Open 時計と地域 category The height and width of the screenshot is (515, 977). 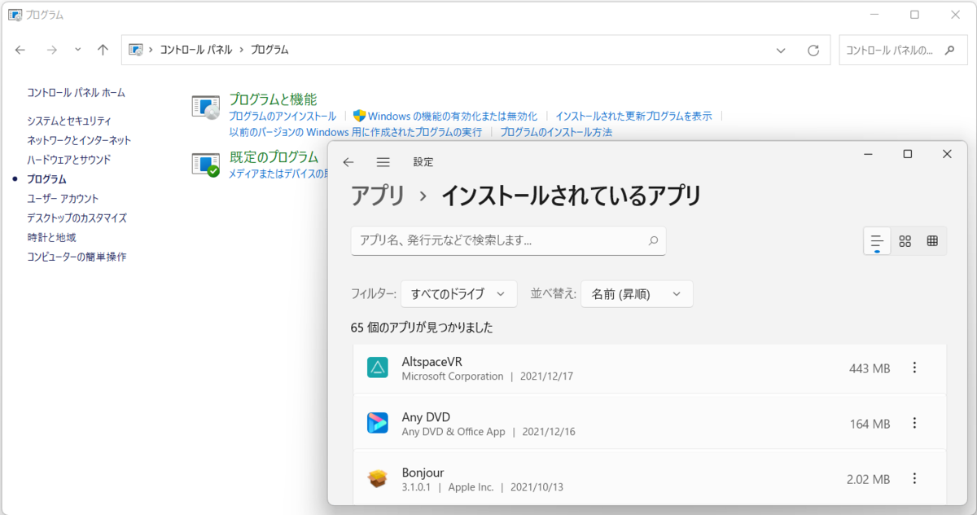51,238
